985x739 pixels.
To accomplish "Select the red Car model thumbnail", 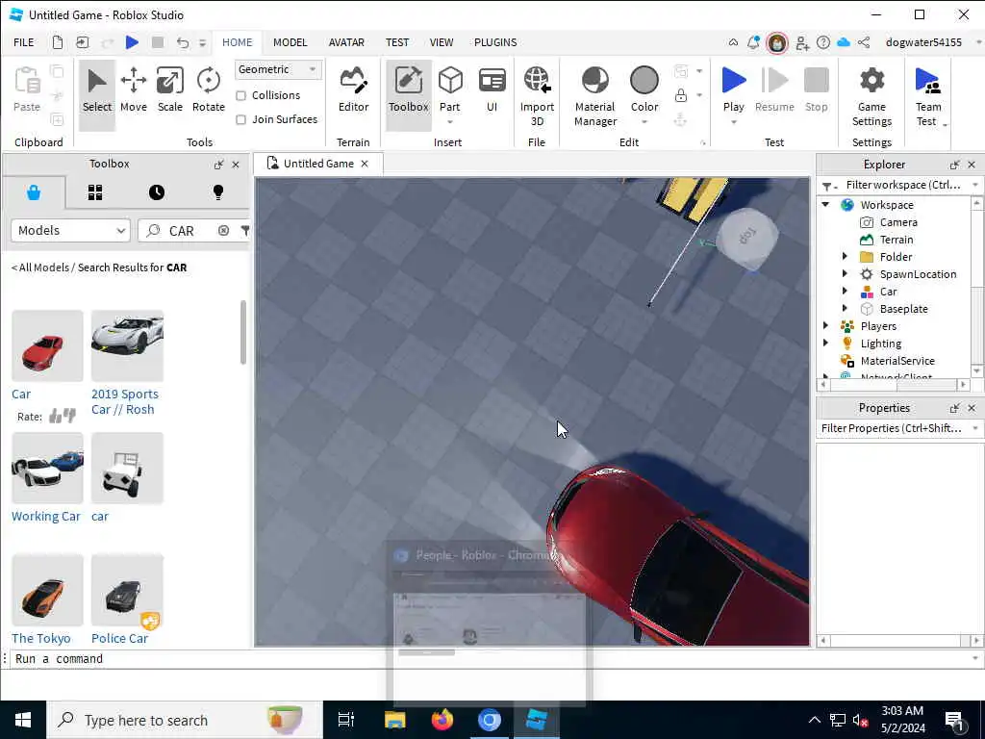I will pos(47,345).
